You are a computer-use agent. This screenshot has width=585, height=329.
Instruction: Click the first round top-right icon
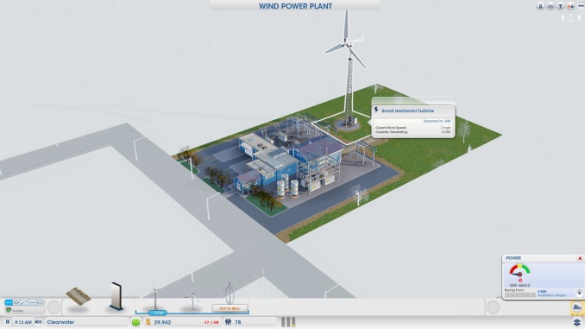540,6
